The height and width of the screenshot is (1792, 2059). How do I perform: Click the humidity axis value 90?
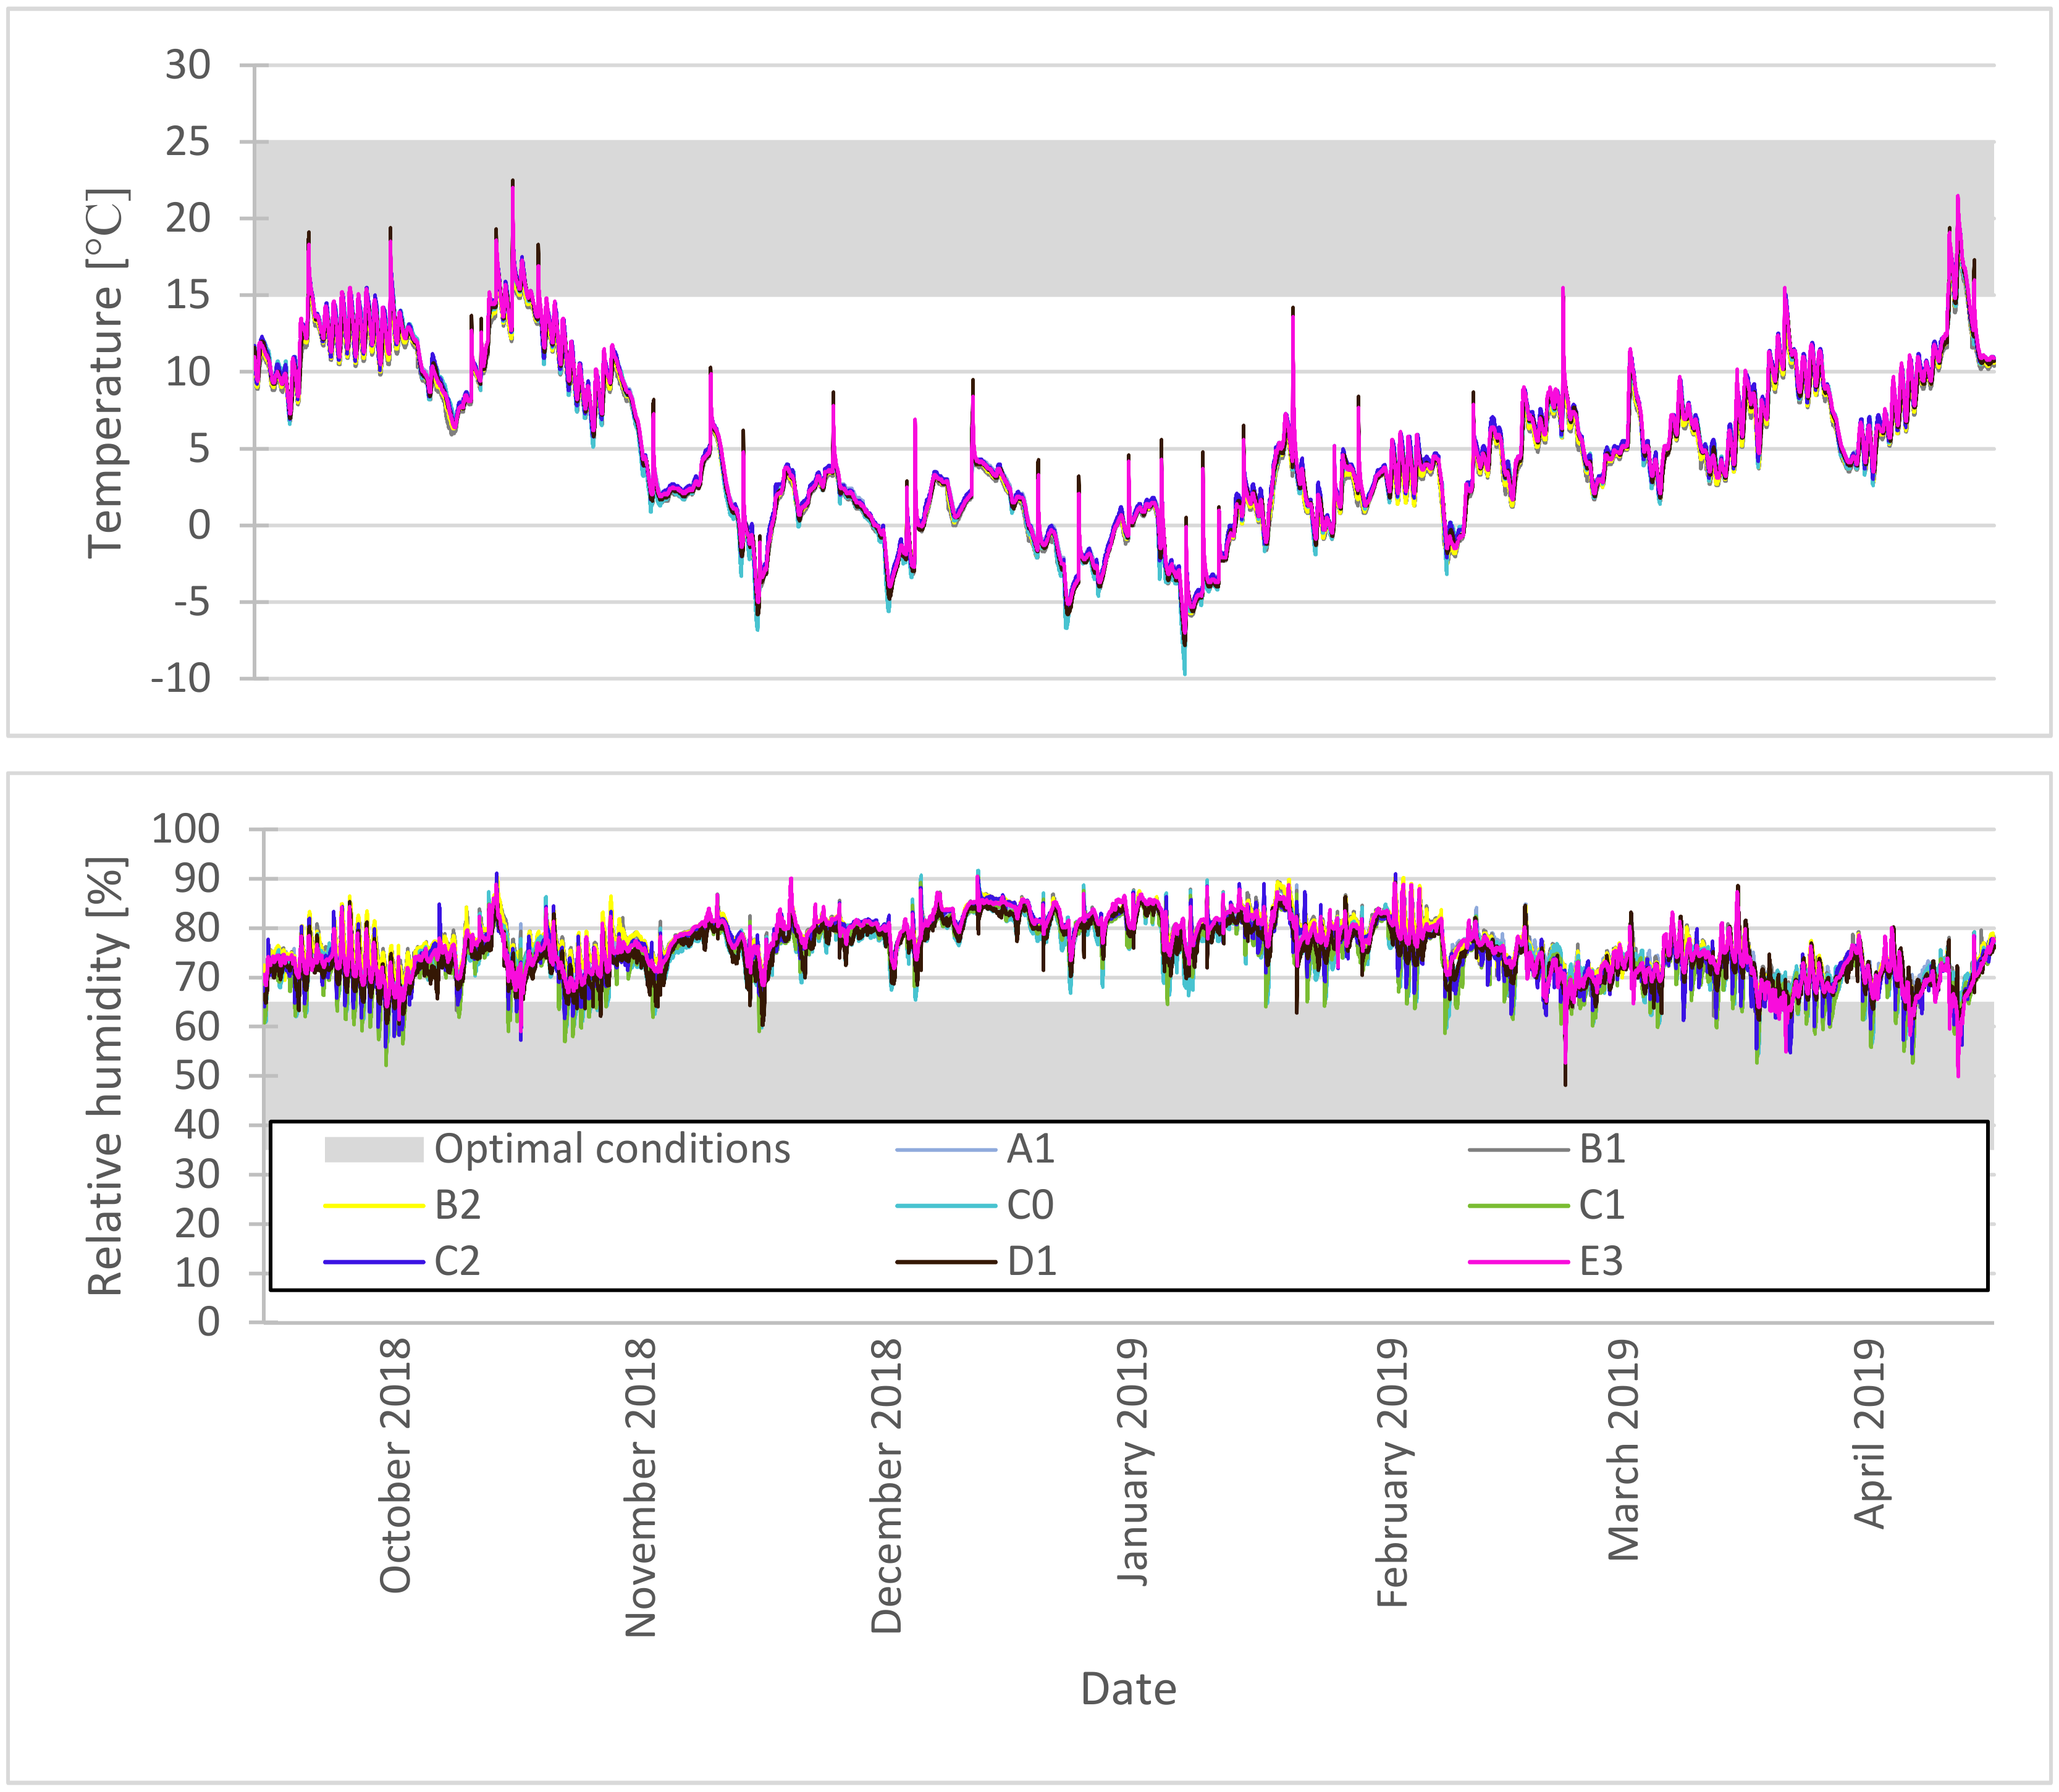point(197,878)
